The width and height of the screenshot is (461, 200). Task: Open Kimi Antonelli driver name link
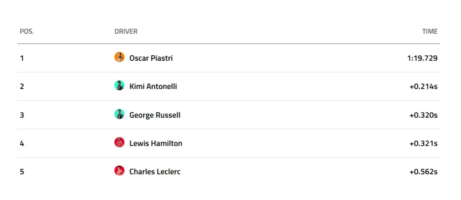pos(153,86)
